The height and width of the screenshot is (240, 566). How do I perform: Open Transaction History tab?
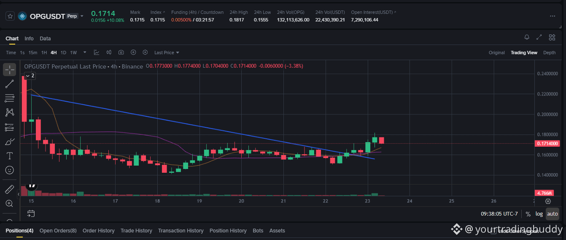tap(181, 230)
